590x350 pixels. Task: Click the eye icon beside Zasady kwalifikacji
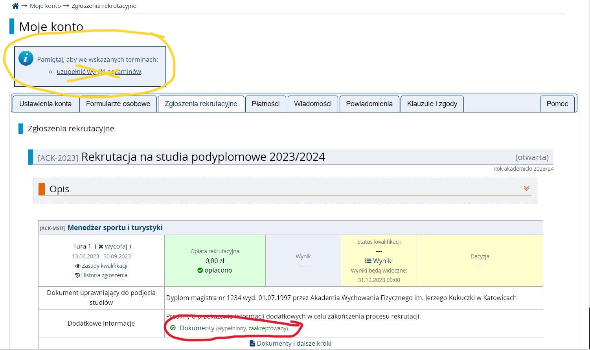point(77,265)
